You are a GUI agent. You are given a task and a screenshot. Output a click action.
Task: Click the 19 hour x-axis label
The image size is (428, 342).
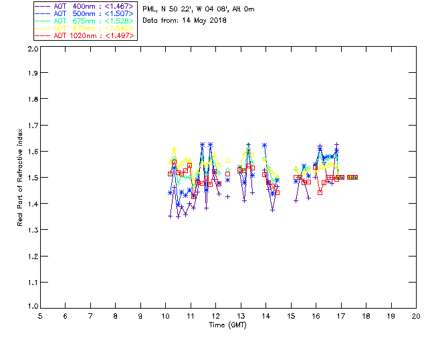[x=391, y=316]
